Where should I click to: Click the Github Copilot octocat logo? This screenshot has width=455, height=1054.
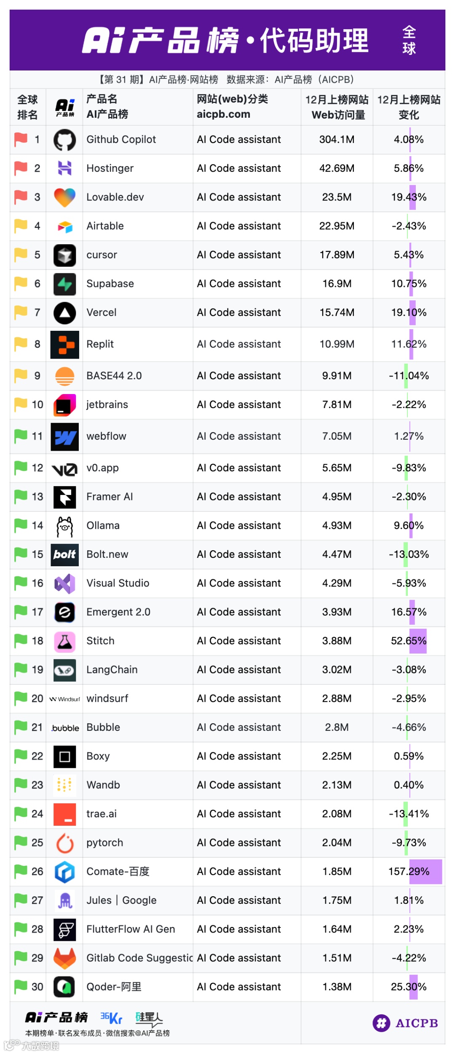[64, 140]
